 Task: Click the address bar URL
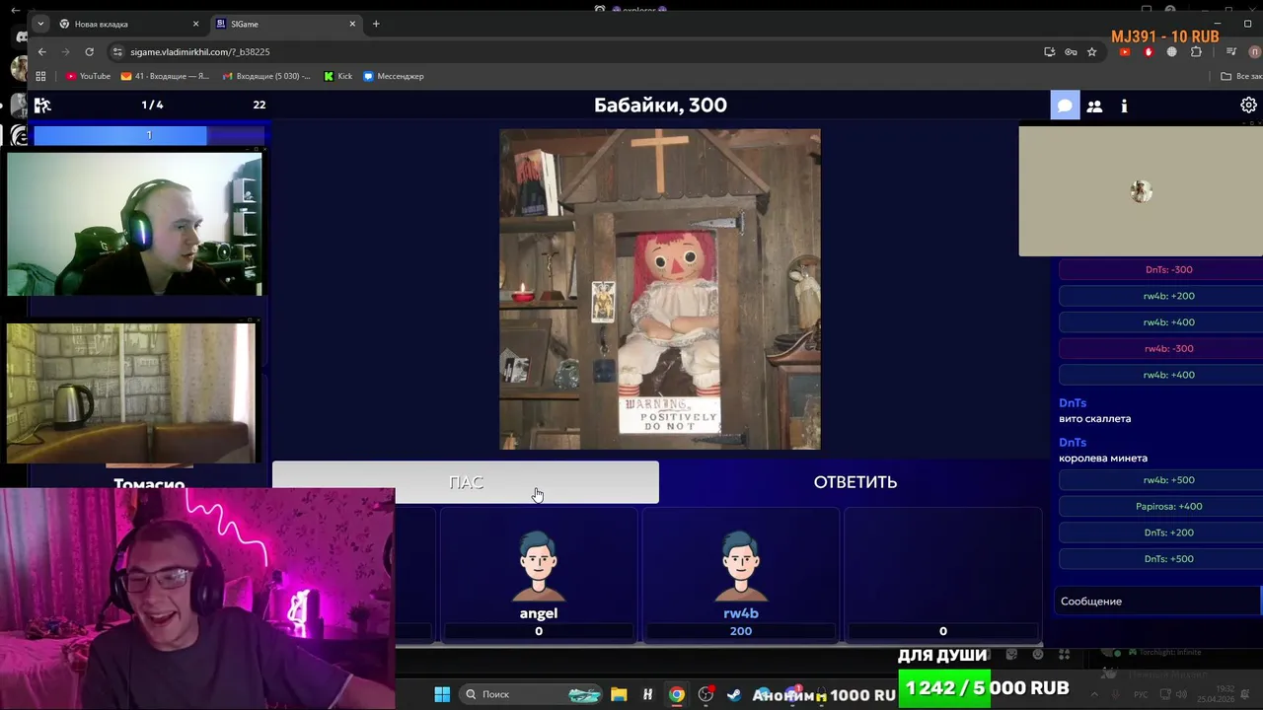200,51
